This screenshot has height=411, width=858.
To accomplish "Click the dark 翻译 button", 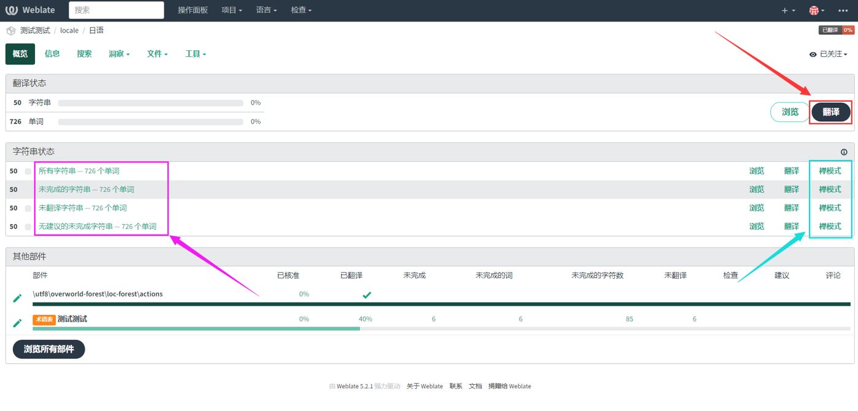I will [x=830, y=112].
